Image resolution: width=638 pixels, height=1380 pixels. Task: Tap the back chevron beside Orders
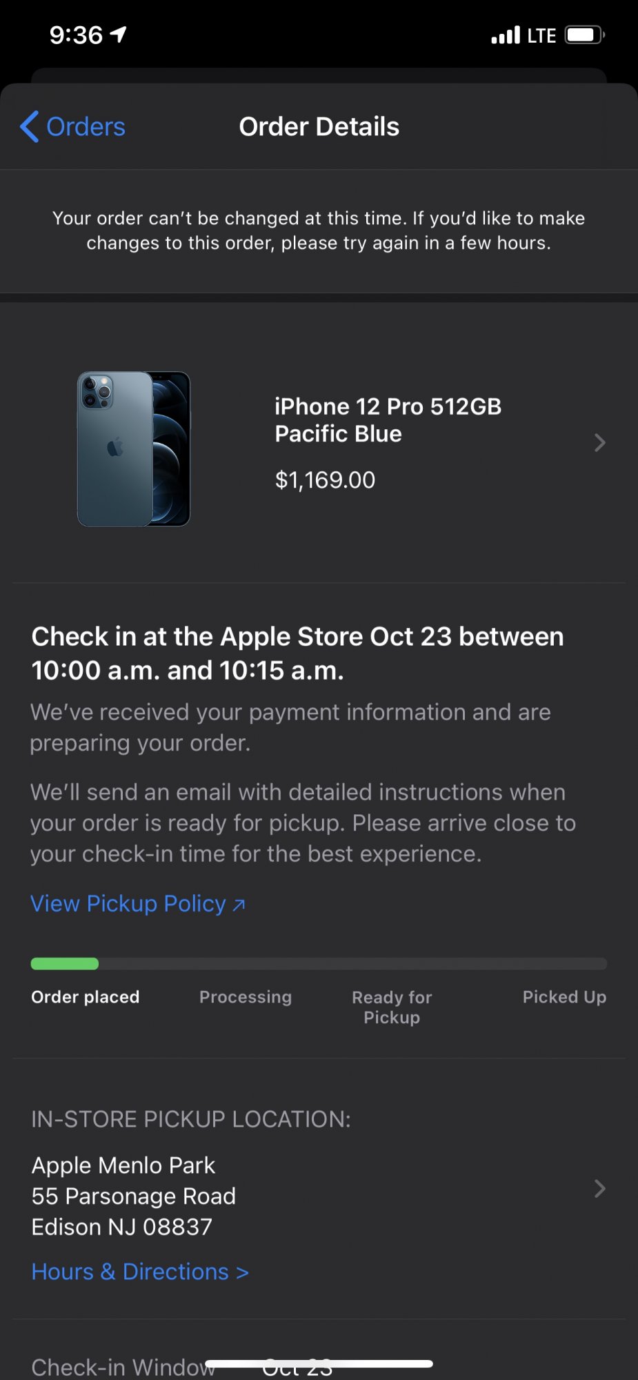pos(29,127)
